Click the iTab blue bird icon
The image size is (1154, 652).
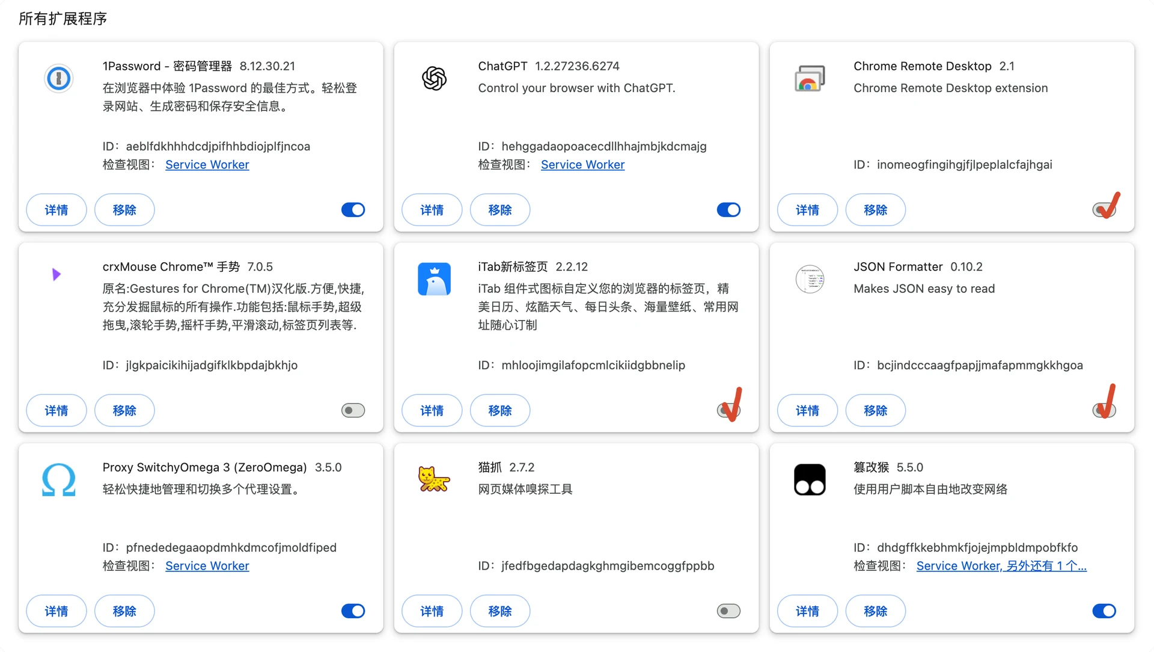(x=434, y=279)
